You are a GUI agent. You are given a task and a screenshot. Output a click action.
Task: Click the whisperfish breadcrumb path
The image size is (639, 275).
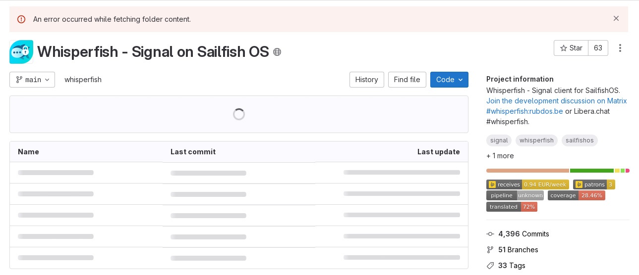[x=83, y=80]
